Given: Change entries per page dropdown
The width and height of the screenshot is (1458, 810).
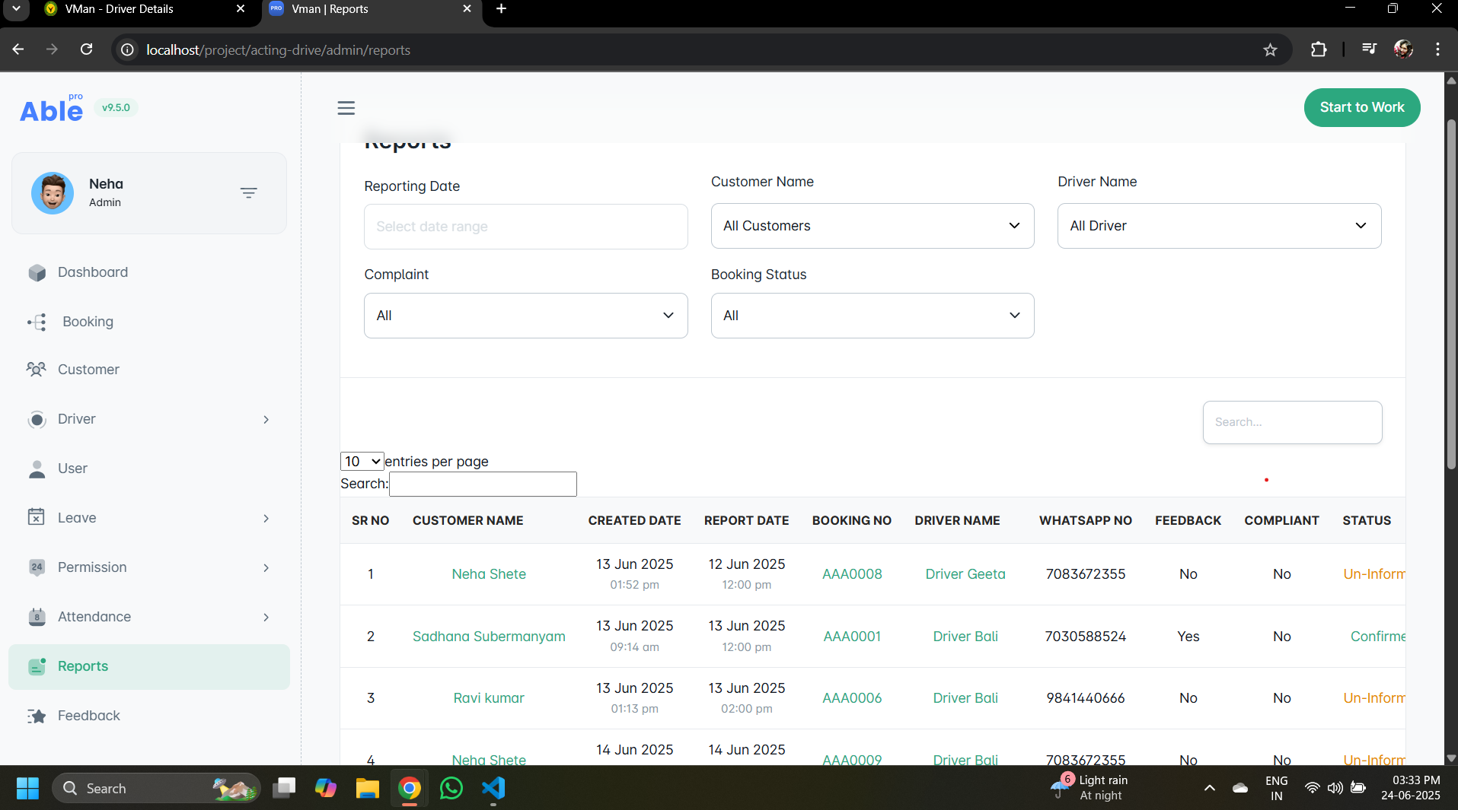Looking at the screenshot, I should (362, 462).
